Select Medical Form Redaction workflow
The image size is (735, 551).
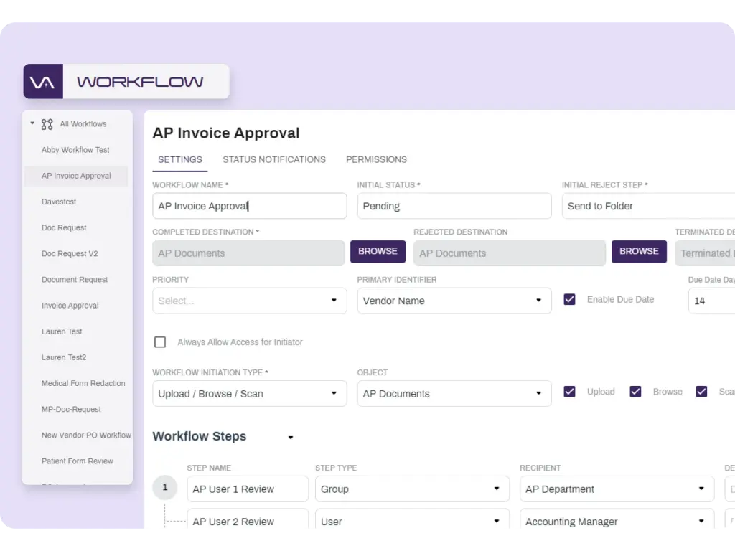point(83,383)
